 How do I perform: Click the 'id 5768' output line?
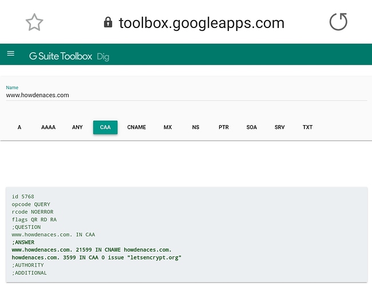pyautogui.click(x=23, y=197)
